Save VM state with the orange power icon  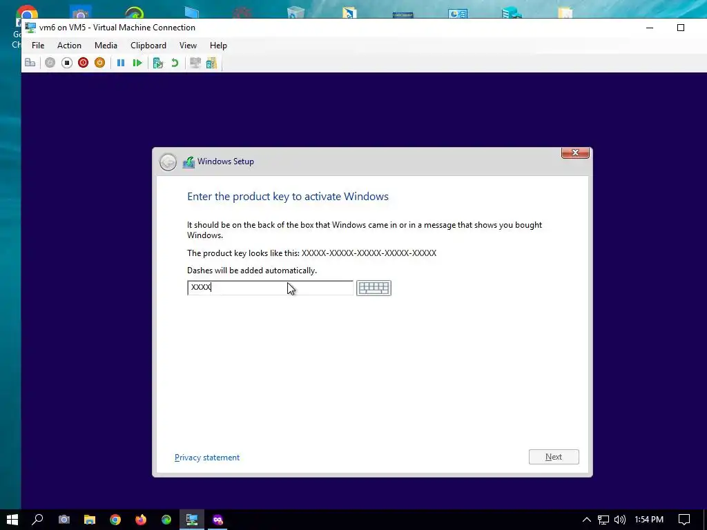99,63
